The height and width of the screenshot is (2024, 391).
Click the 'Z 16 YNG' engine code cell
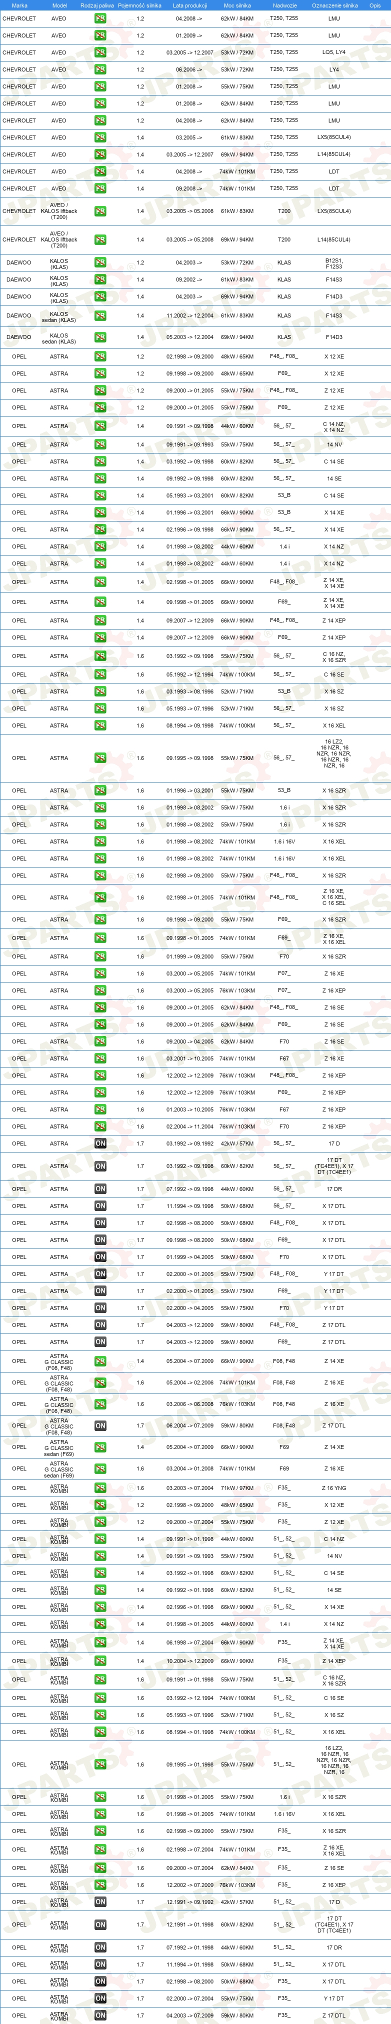click(x=333, y=1487)
